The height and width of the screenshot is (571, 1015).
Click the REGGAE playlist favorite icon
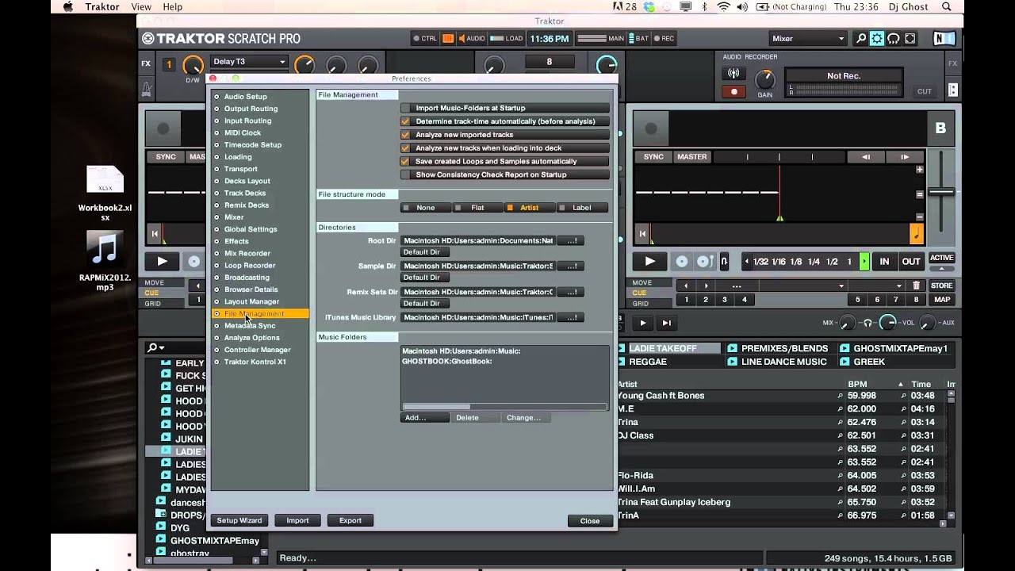tap(622, 362)
